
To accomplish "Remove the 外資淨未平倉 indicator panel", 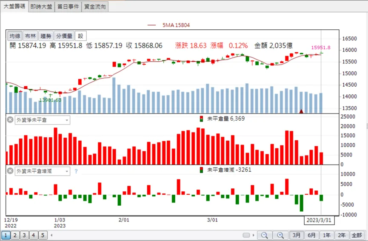I will pyautogui.click(x=10, y=120).
